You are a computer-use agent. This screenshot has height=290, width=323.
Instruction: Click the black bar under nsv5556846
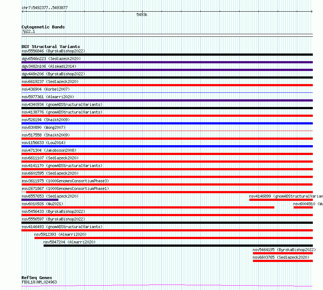click(x=167, y=55)
